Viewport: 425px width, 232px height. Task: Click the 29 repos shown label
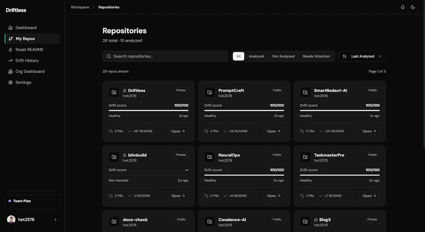115,71
